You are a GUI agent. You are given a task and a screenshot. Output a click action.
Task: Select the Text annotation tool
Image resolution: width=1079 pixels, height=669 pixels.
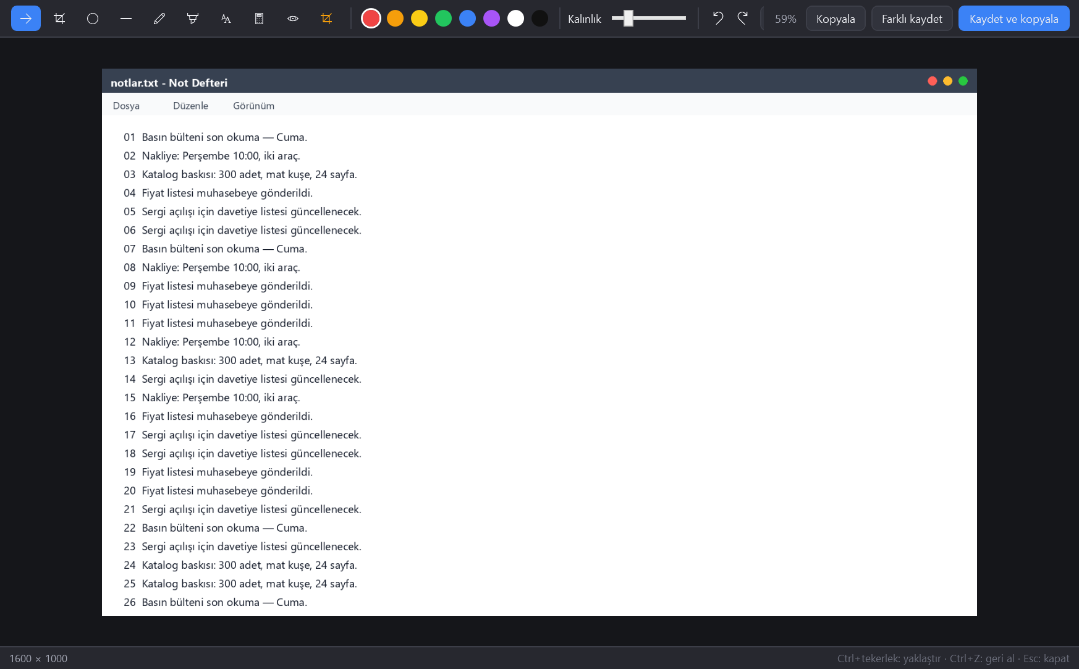[226, 19]
